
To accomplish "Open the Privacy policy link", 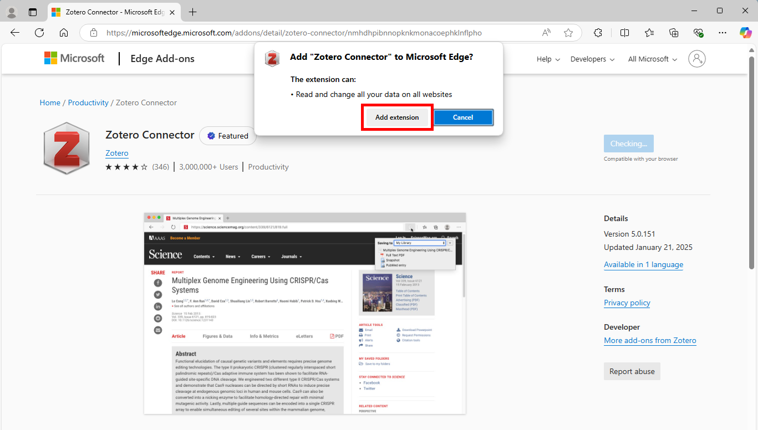I will [x=627, y=303].
